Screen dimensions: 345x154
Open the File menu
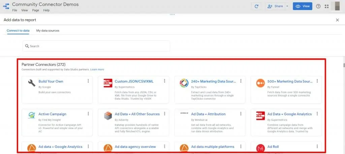point(15,10)
